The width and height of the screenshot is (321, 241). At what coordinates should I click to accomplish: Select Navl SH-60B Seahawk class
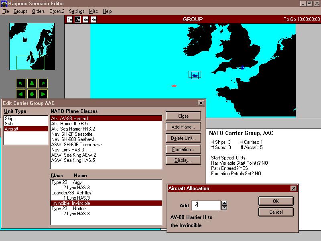click(106, 139)
